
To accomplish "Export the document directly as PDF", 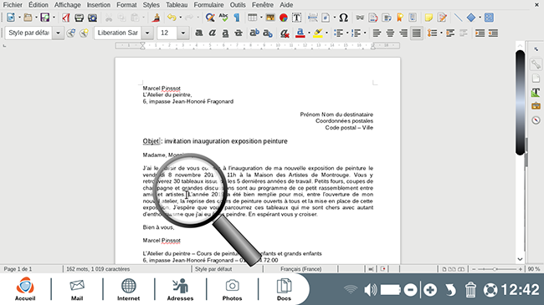I will (65, 18).
